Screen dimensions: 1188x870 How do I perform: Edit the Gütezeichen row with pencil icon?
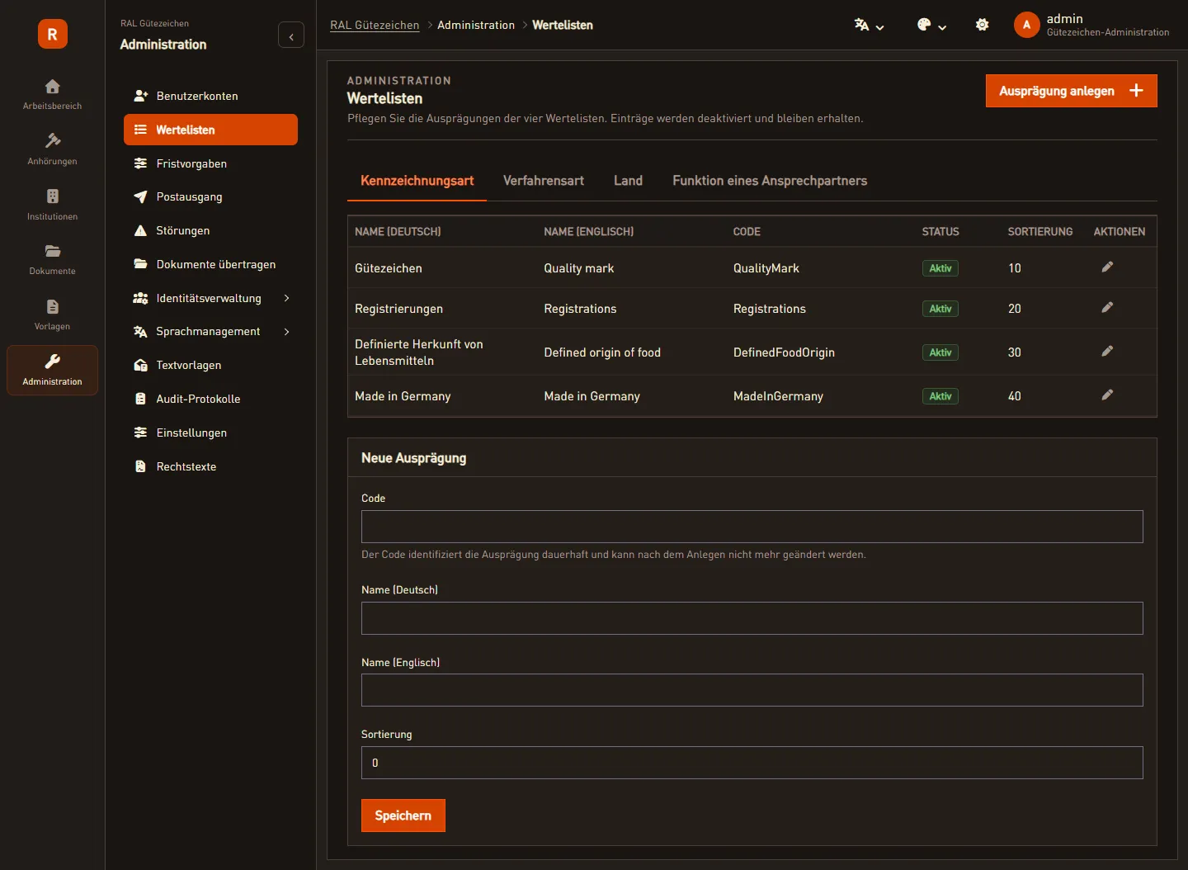[x=1107, y=267]
